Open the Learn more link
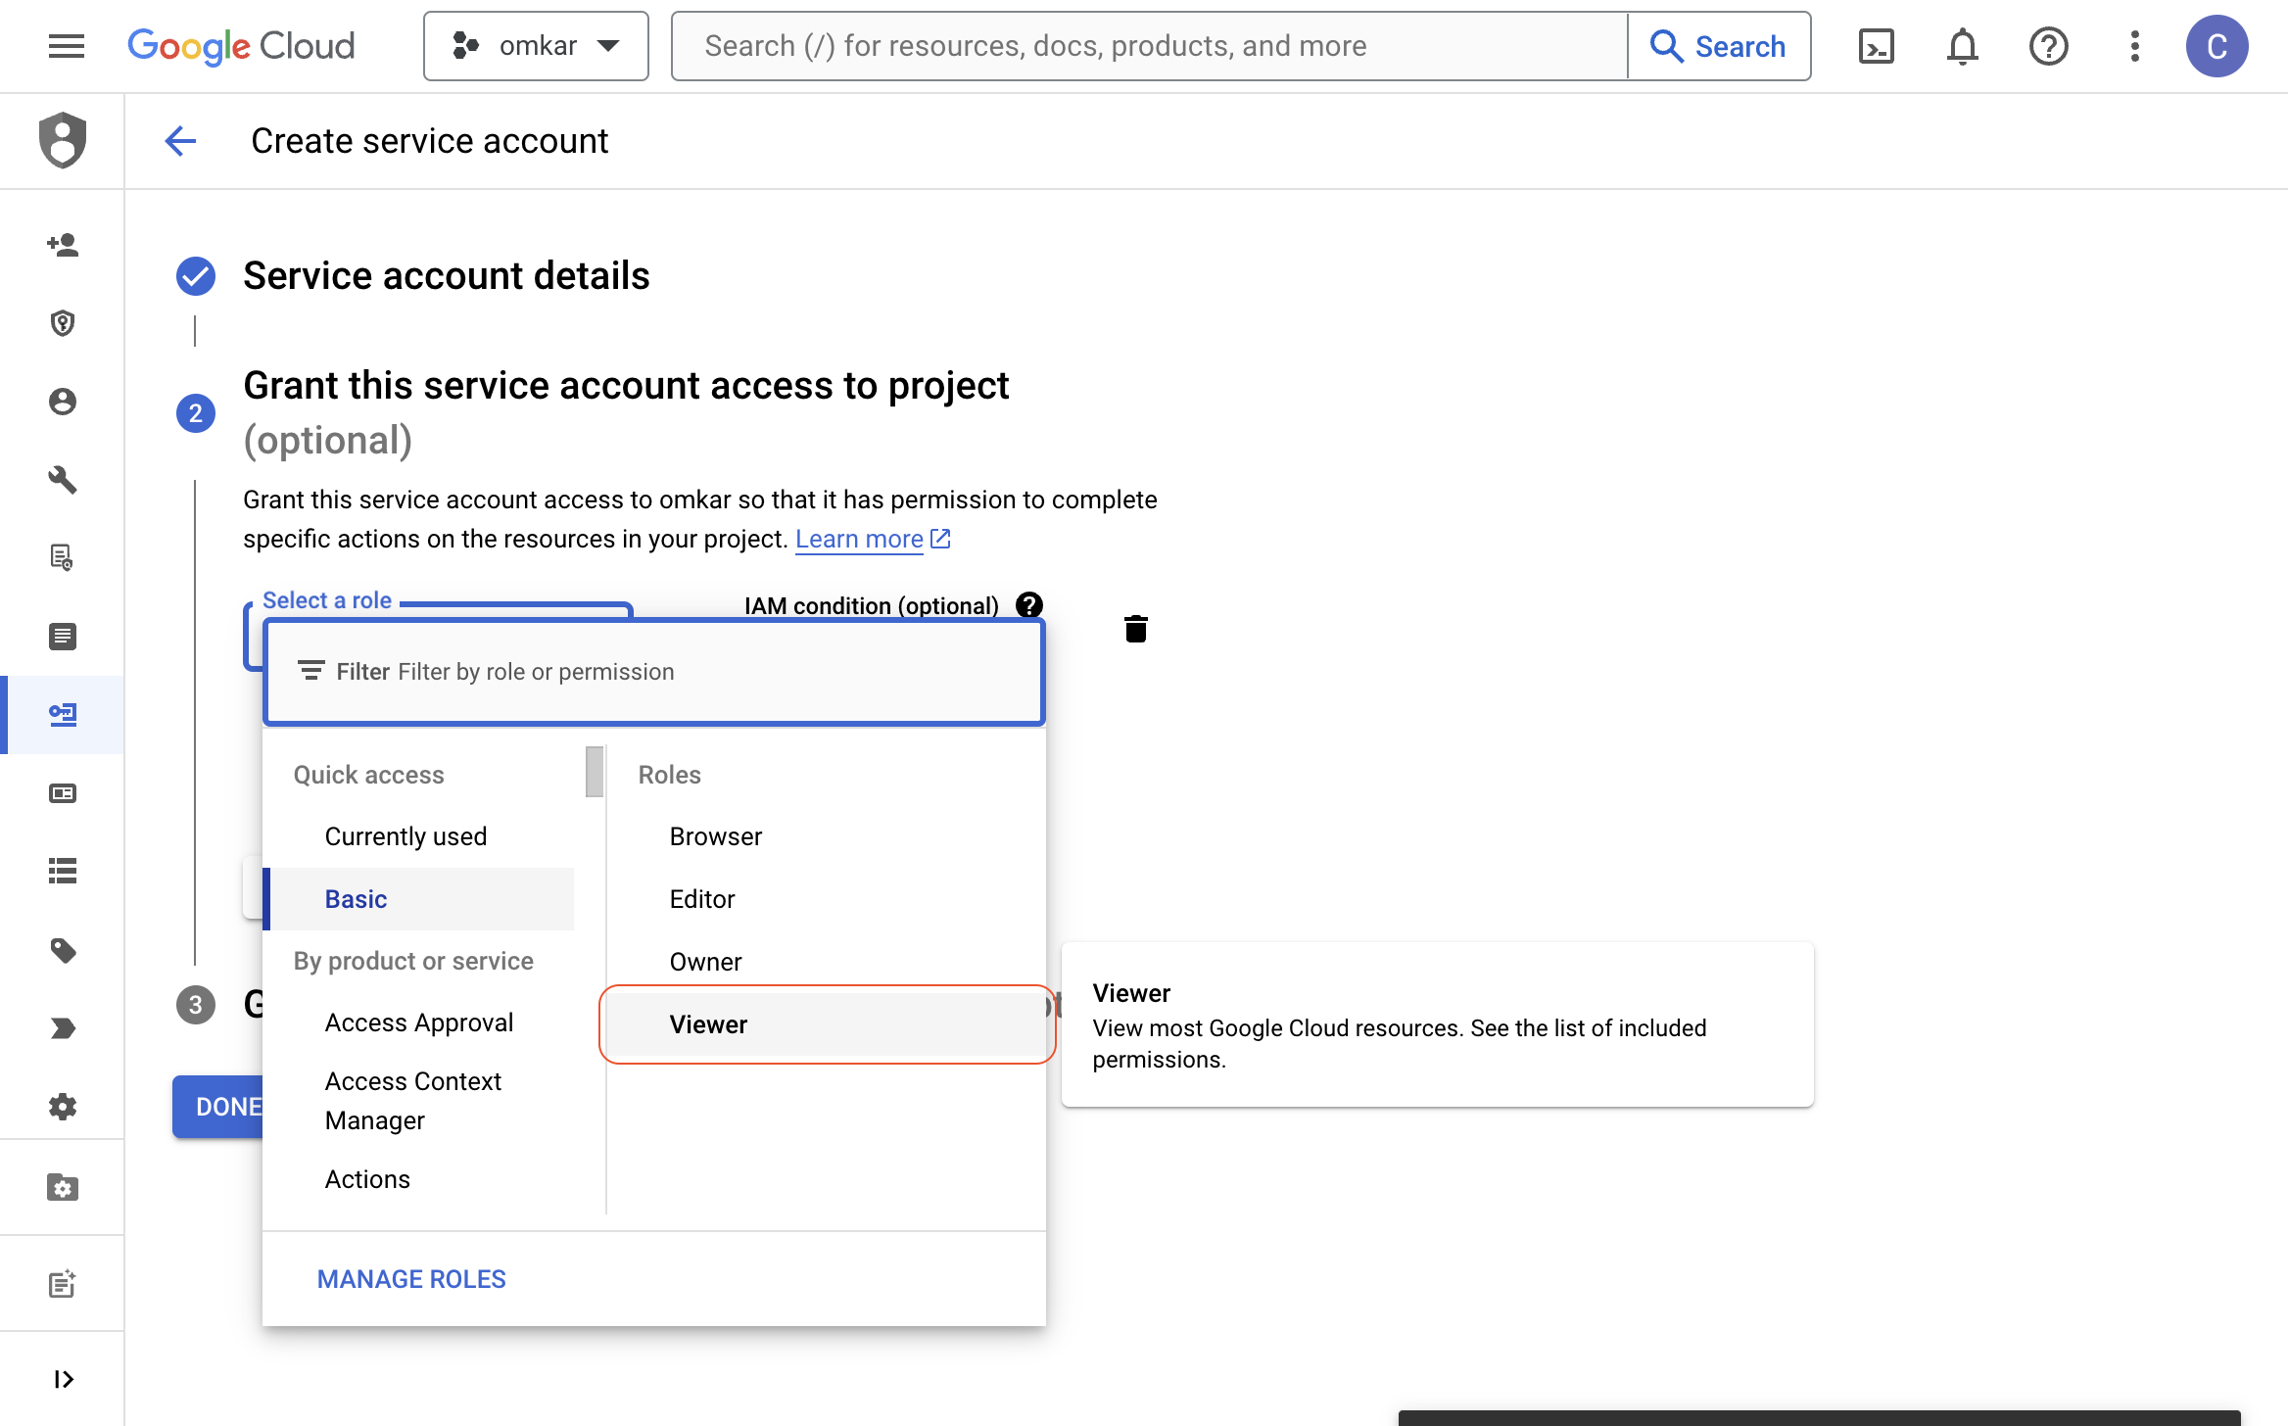The width and height of the screenshot is (2288, 1426). 859,539
